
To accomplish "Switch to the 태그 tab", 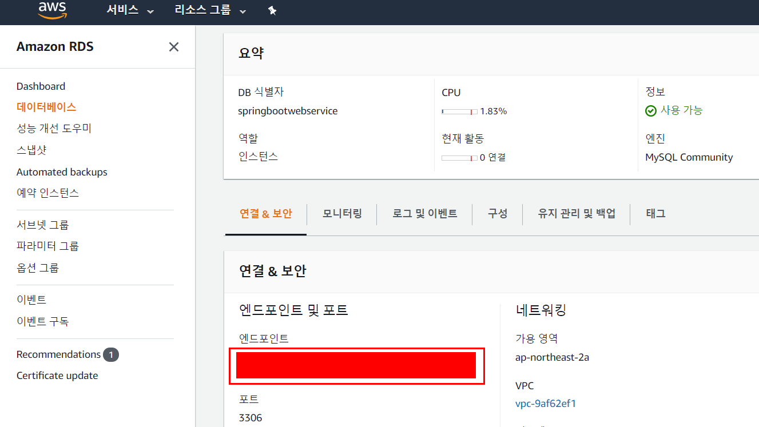I will pyautogui.click(x=655, y=214).
